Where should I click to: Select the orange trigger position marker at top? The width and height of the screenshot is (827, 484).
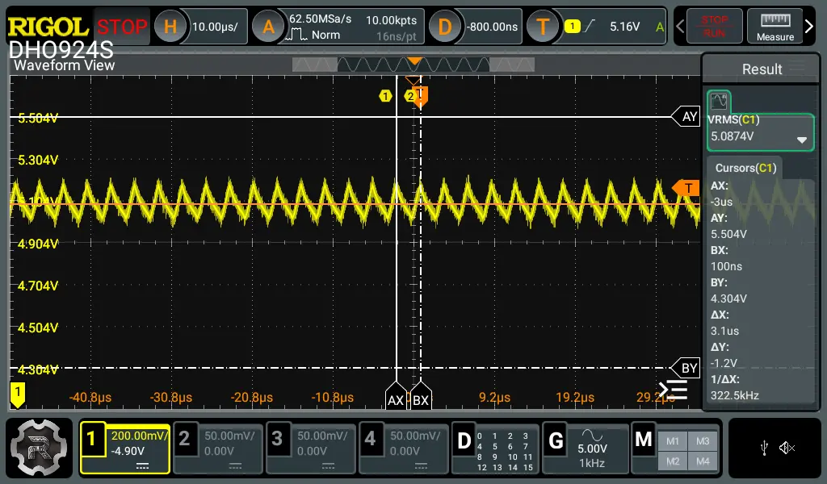pos(420,98)
